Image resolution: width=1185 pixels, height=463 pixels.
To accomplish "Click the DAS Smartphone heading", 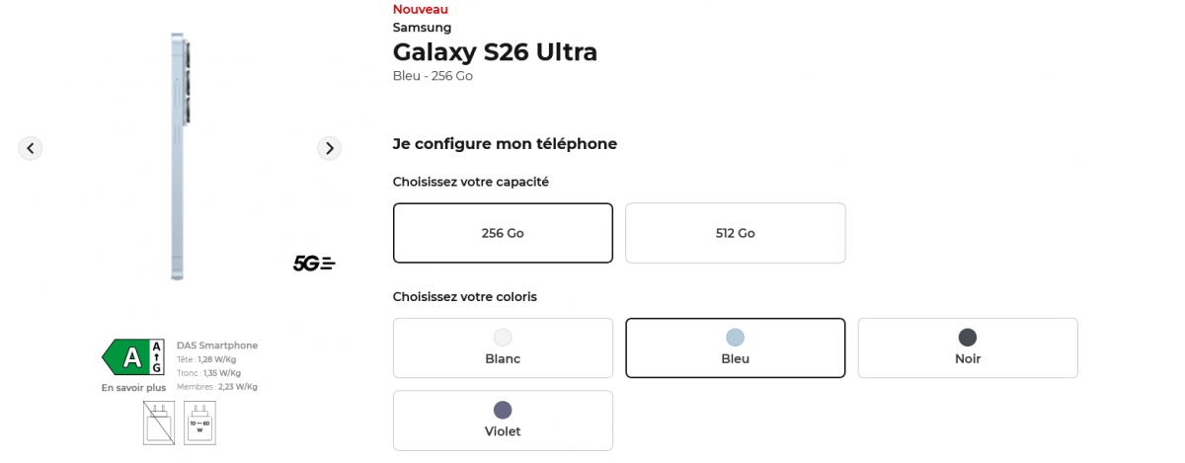I will click(x=217, y=346).
